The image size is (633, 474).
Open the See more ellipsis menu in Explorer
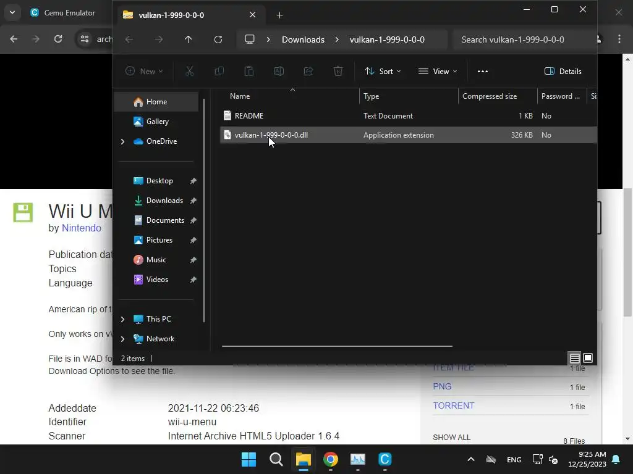coord(483,72)
